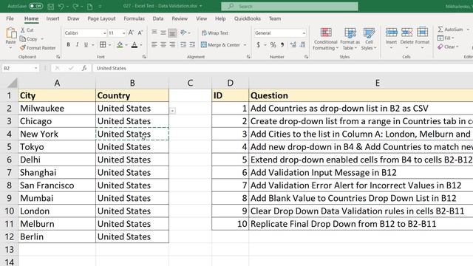Switch to the Data tab
This screenshot has height=266, width=473.
(157, 18)
